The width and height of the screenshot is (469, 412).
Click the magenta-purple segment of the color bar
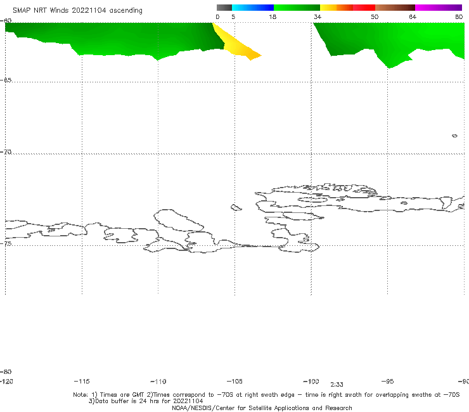click(439, 8)
